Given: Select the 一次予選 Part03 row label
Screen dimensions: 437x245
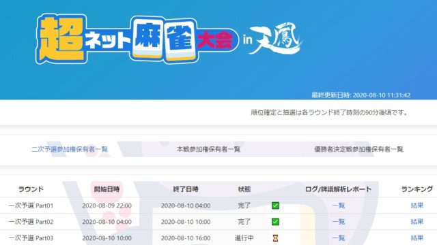Looking at the screenshot, I should point(31,238).
